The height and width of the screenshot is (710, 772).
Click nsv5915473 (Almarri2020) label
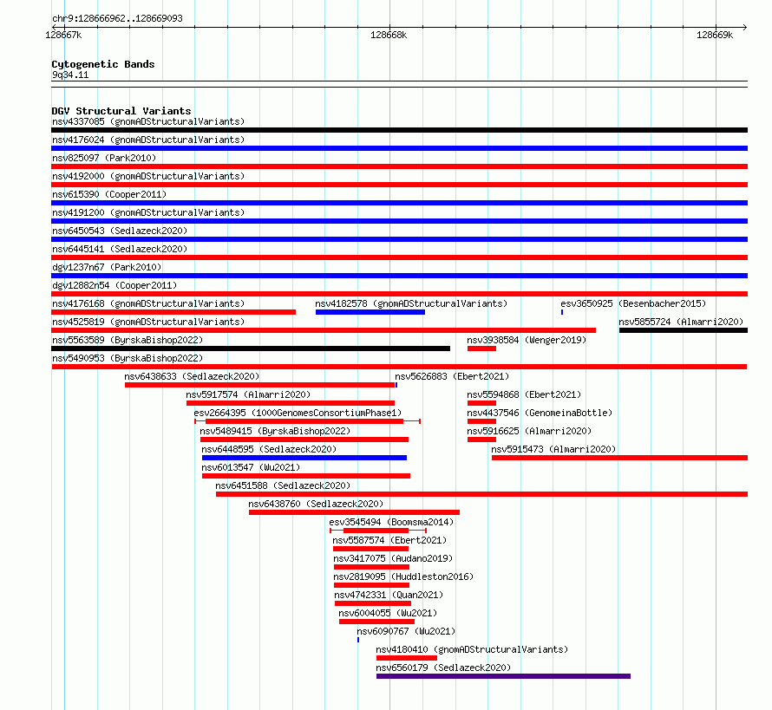pos(553,449)
